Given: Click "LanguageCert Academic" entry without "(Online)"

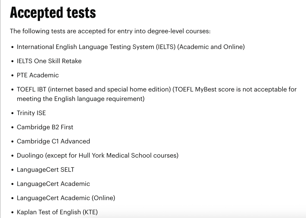Looking at the screenshot, I should click(x=53, y=184).
